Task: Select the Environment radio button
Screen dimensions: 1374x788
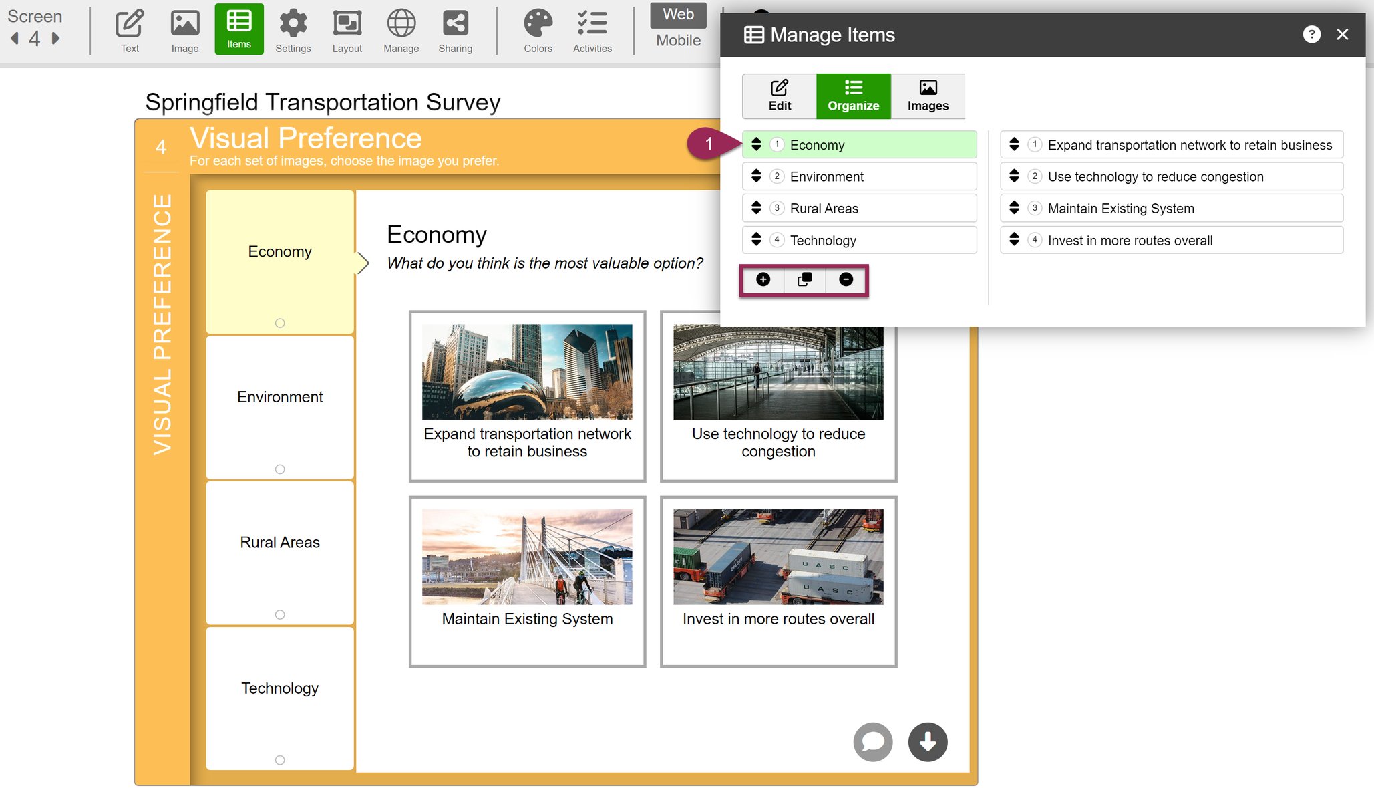Action: (280, 469)
